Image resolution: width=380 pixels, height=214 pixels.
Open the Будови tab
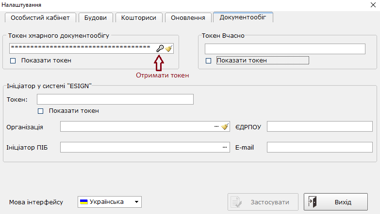pos(96,17)
